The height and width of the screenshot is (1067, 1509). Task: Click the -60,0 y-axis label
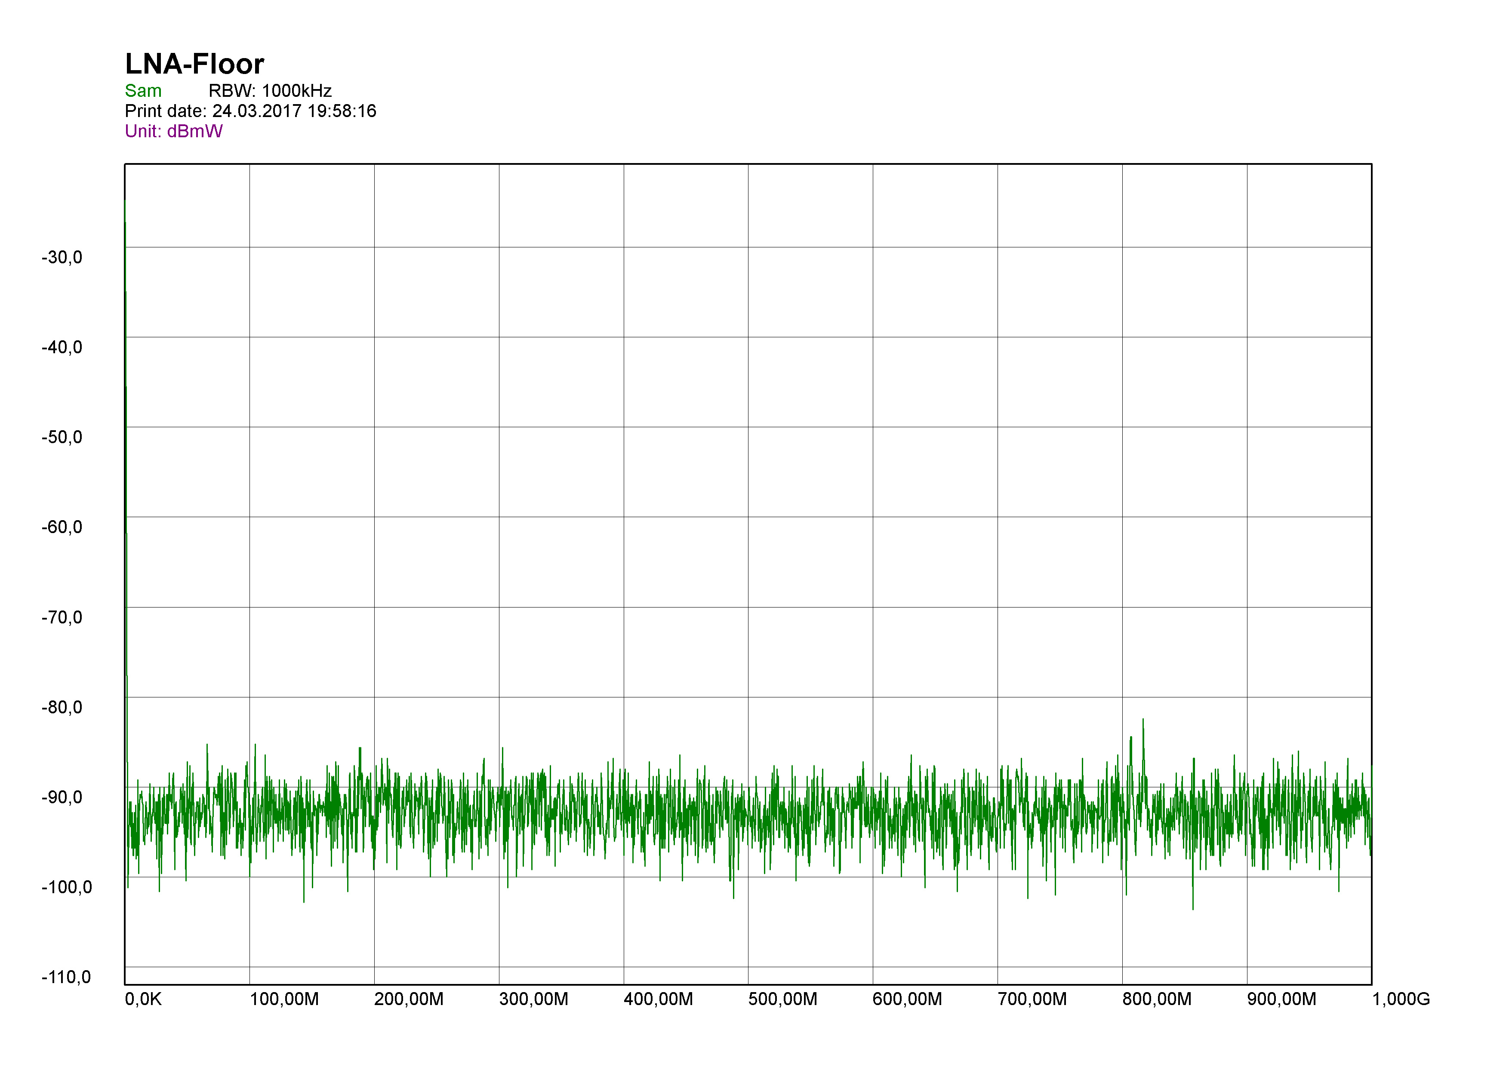[62, 527]
